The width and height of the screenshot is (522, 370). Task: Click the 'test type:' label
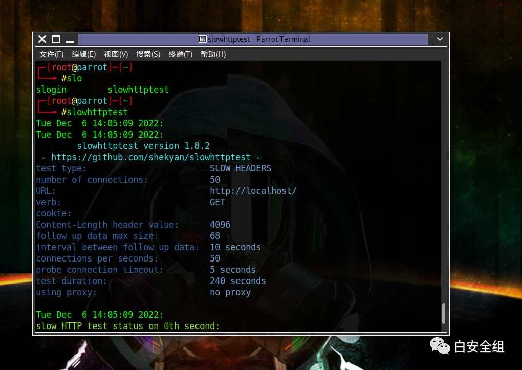(61, 168)
